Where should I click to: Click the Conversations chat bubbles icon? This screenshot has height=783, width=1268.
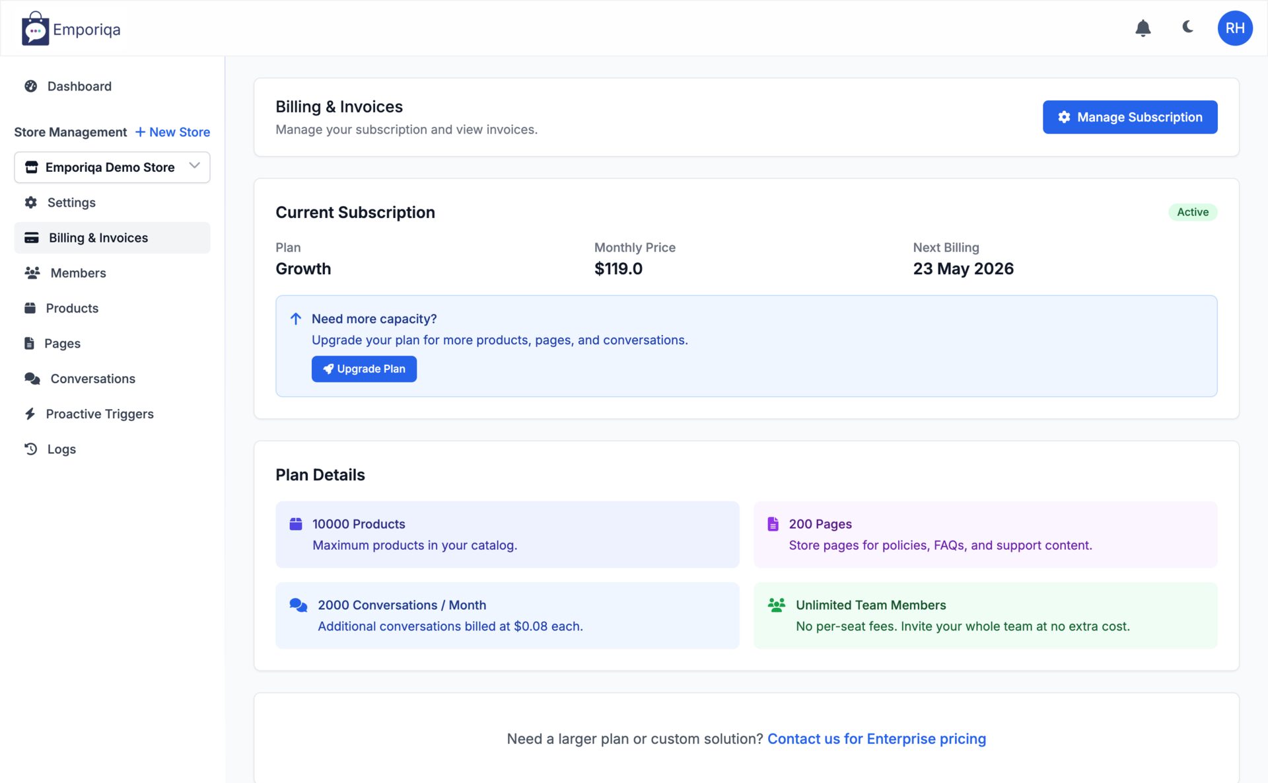coord(32,379)
